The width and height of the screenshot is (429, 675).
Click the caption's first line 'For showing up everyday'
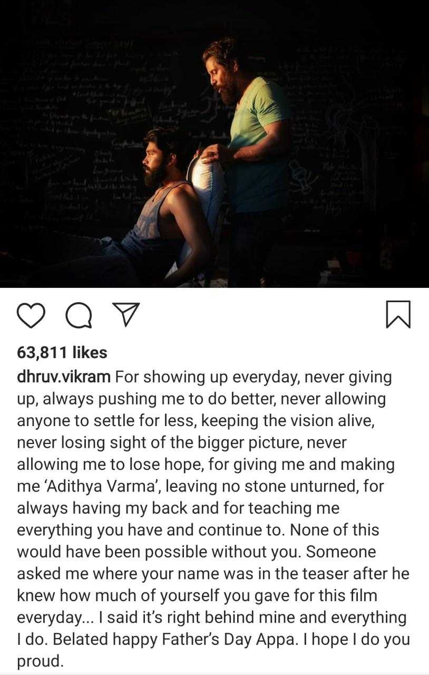click(x=217, y=377)
